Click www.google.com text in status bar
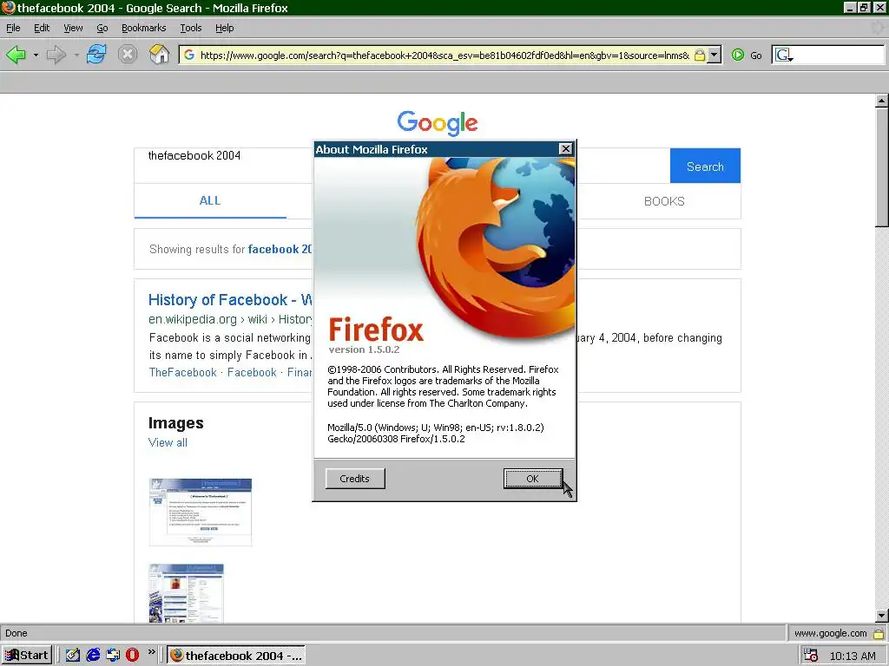This screenshot has width=889, height=666. pos(830,633)
